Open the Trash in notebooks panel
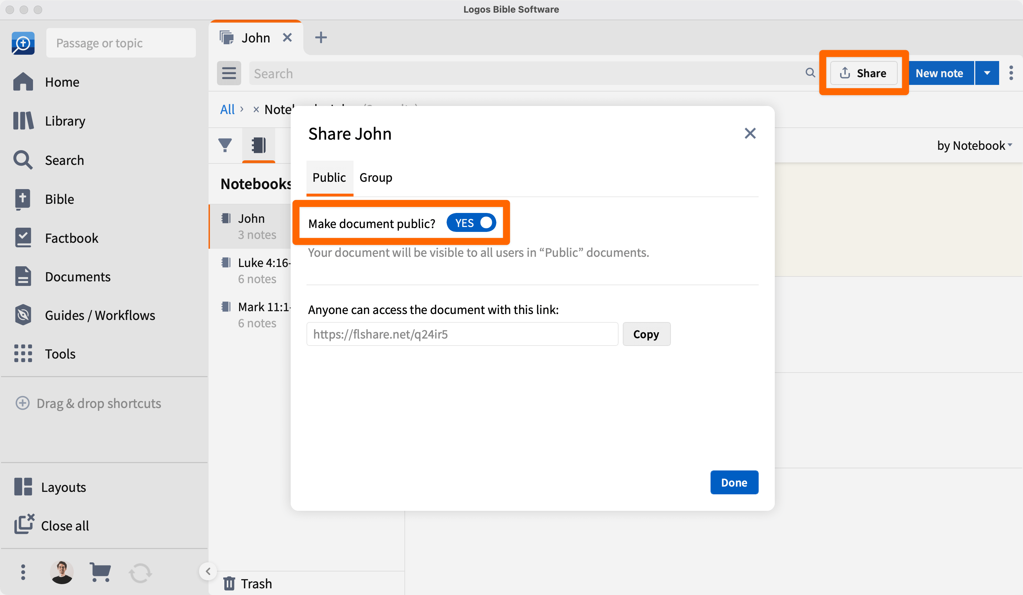1023x595 pixels. click(247, 583)
